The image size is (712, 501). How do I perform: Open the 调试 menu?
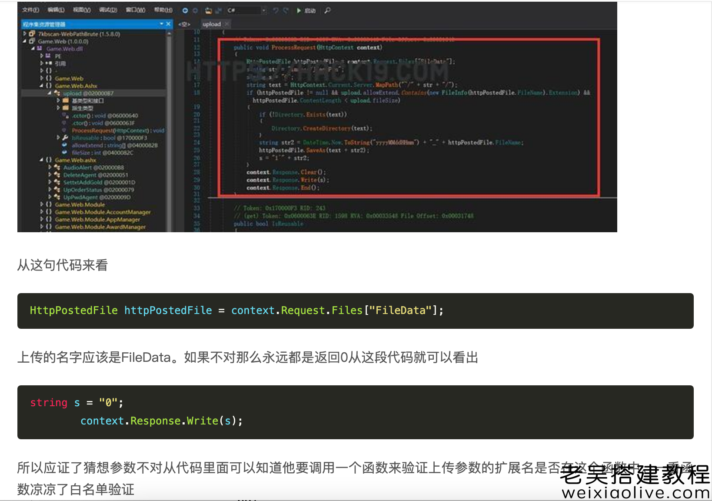tap(109, 10)
